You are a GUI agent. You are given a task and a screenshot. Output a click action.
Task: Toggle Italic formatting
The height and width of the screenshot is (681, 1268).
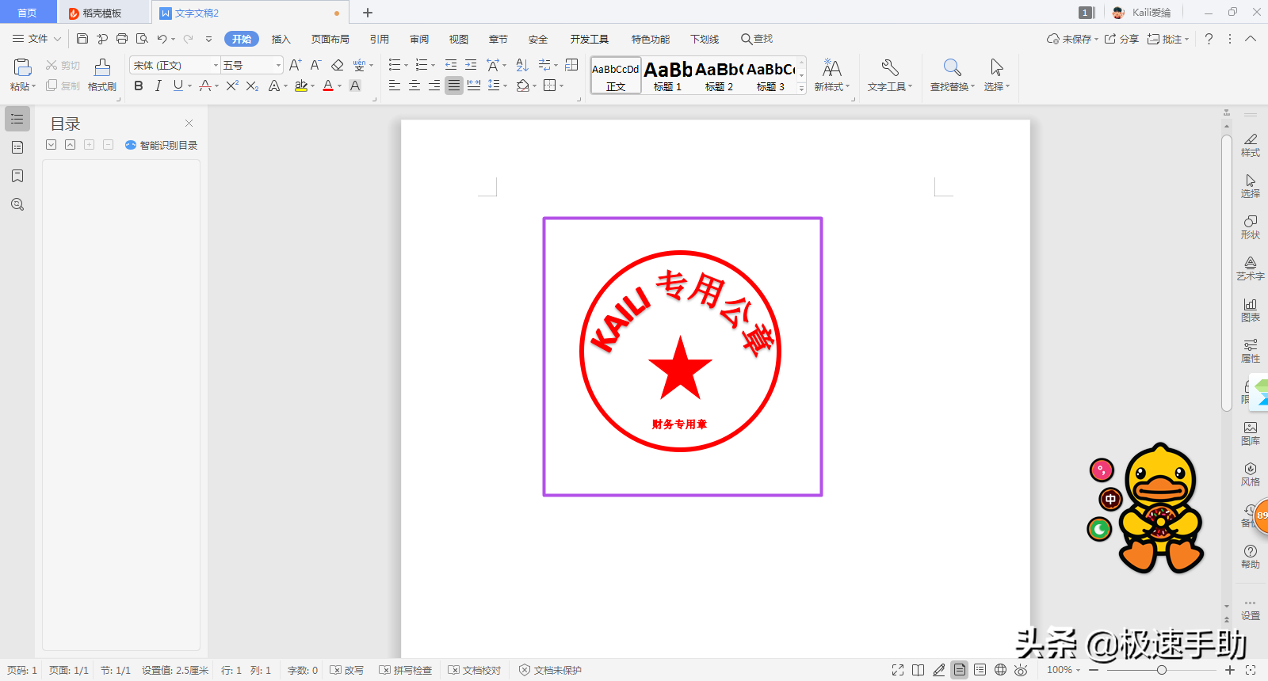pyautogui.click(x=158, y=86)
